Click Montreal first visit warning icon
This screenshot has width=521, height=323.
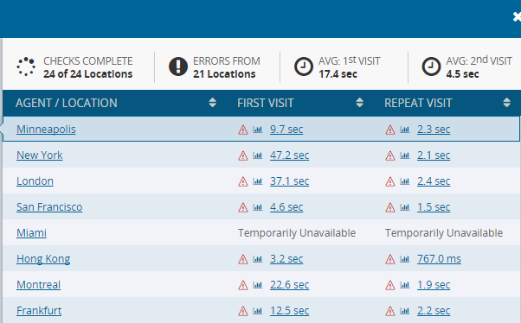coord(243,285)
